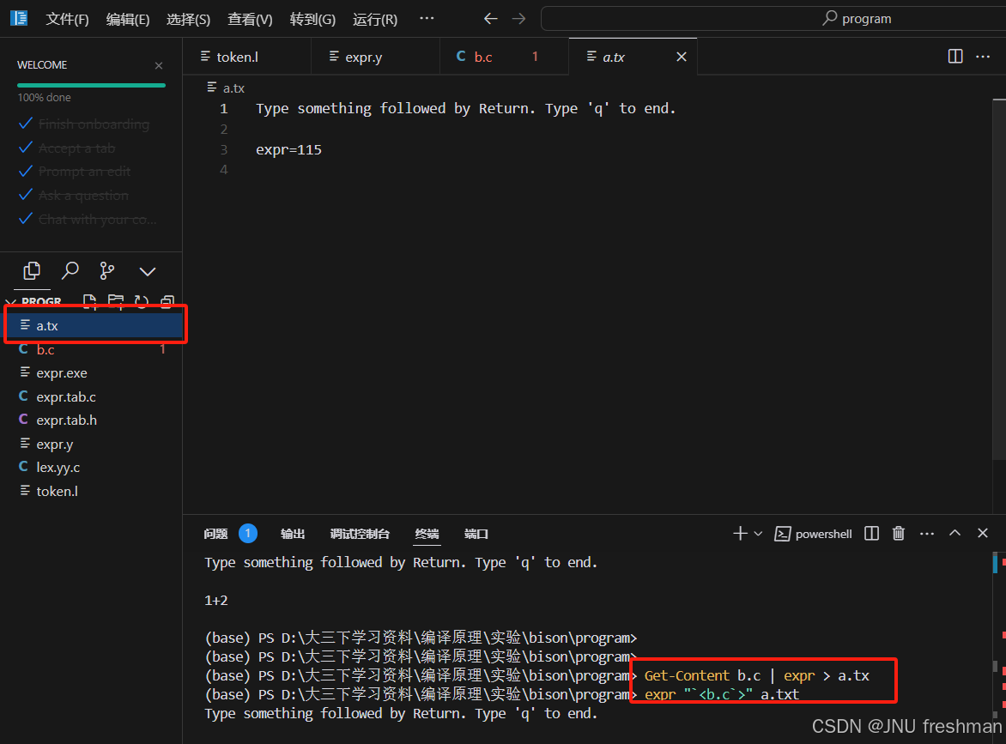Image resolution: width=1006 pixels, height=744 pixels.
Task: Open b.c from the file tree
Action: [x=91, y=349]
